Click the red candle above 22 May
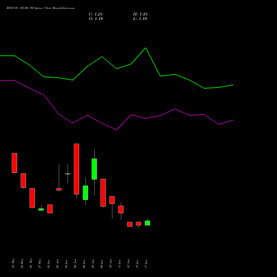277x277 pixels. tap(14, 163)
